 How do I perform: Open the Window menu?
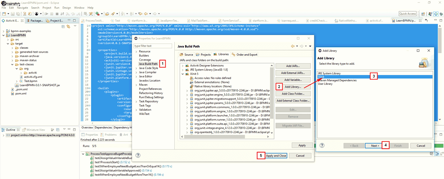click(x=79, y=8)
